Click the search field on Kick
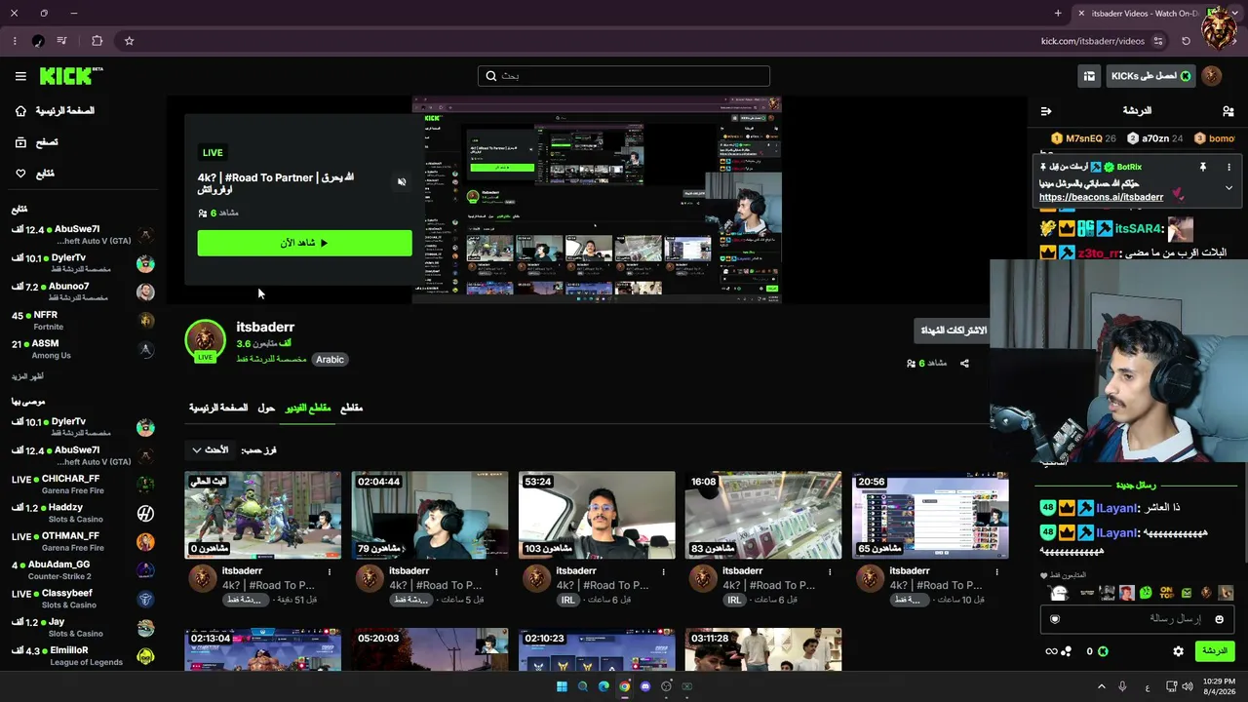The height and width of the screenshot is (702, 1248). pyautogui.click(x=624, y=76)
